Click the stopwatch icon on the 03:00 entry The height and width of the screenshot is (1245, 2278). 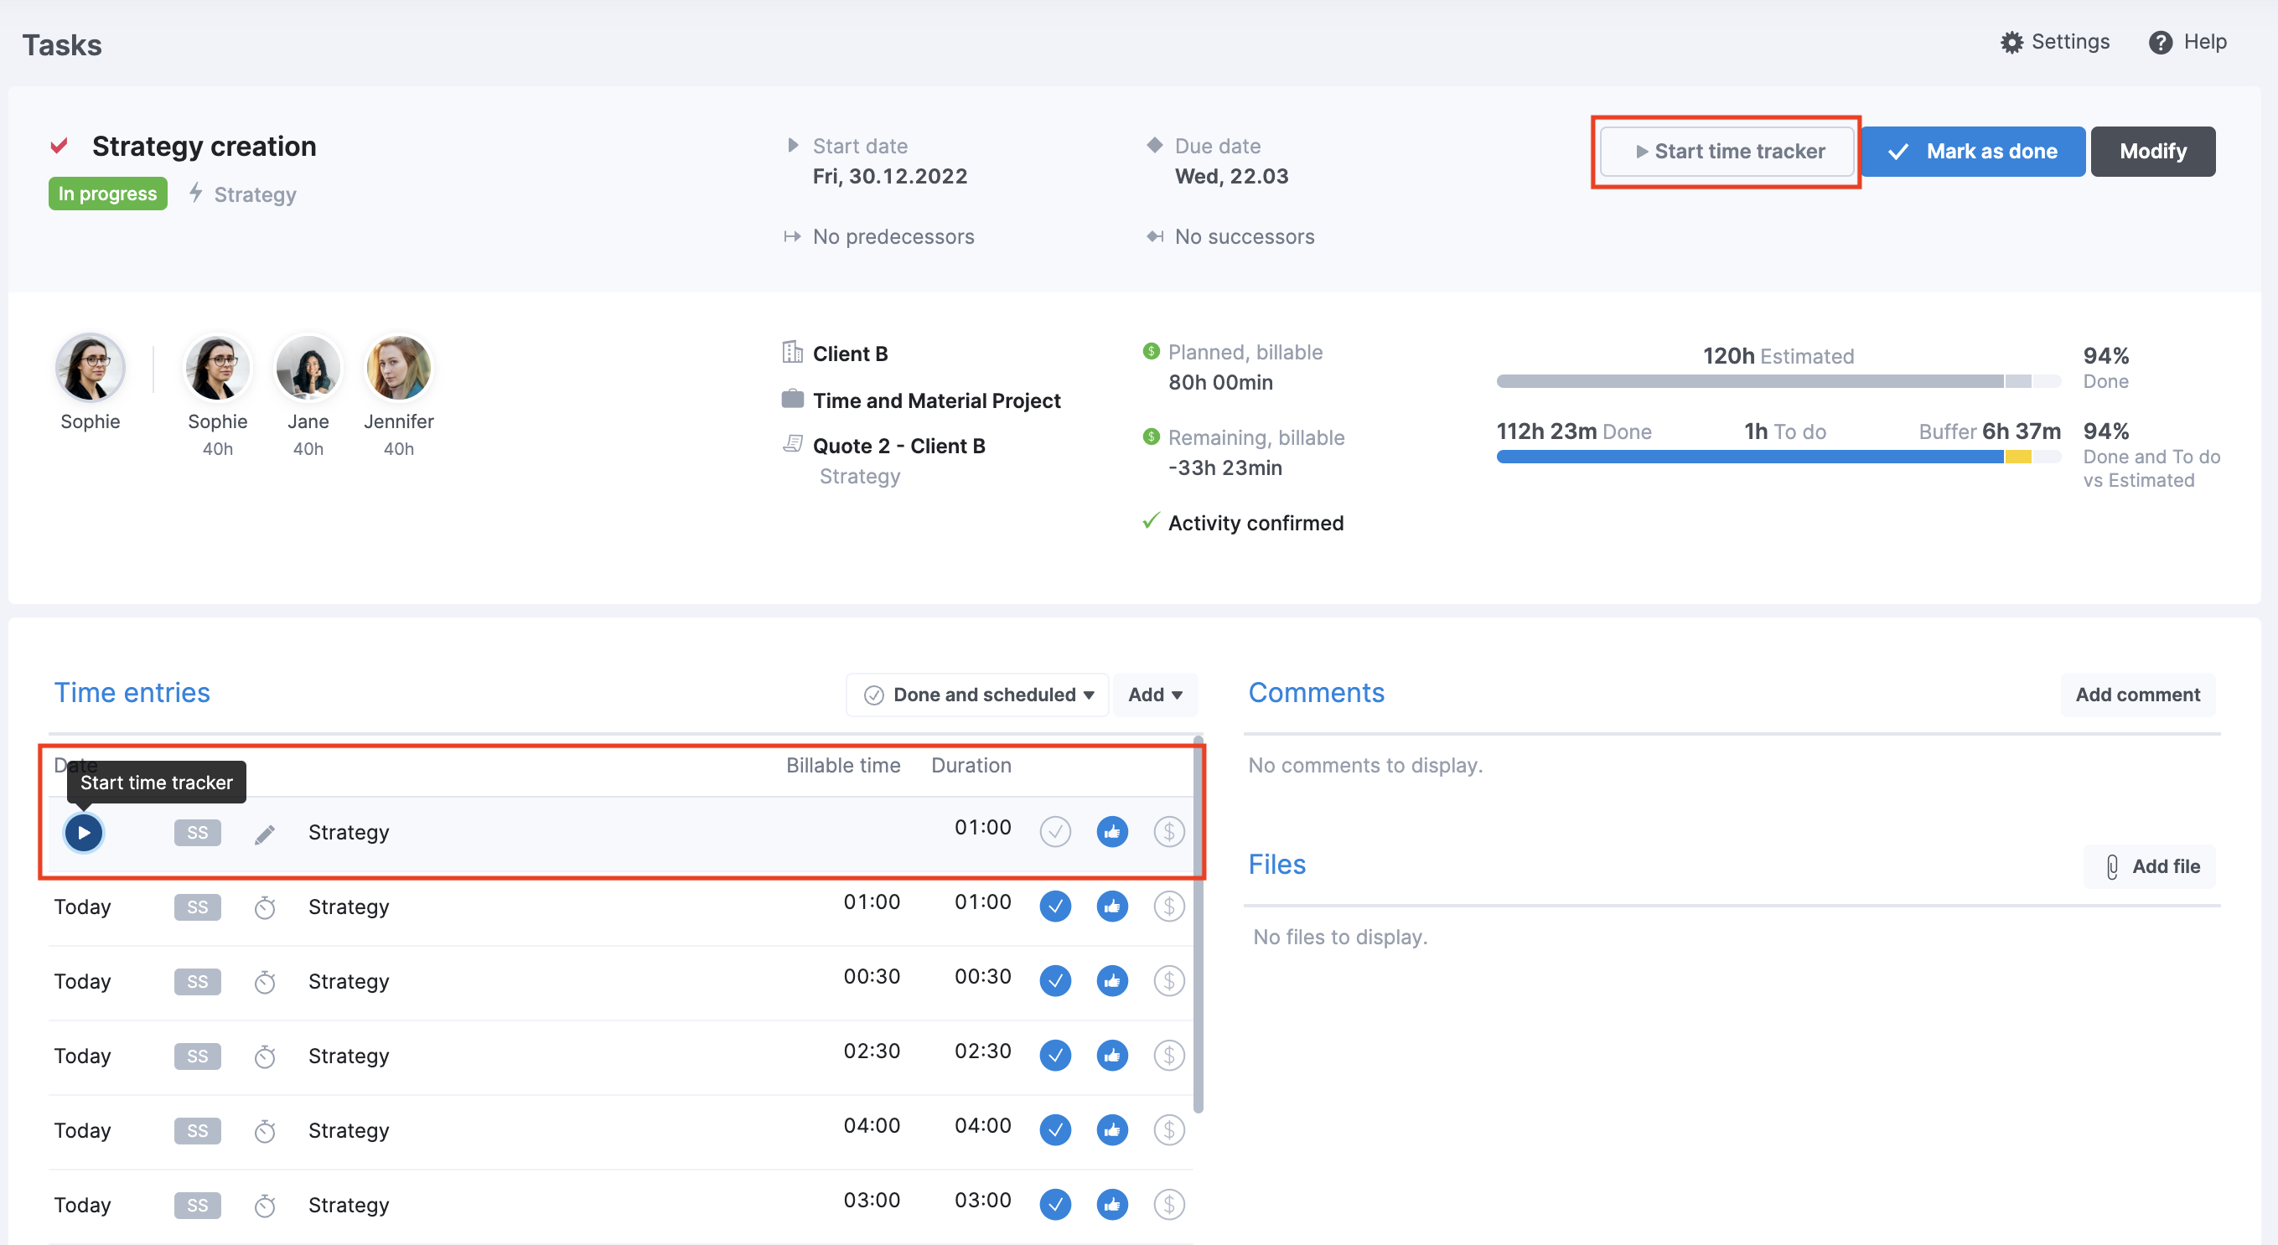(264, 1206)
